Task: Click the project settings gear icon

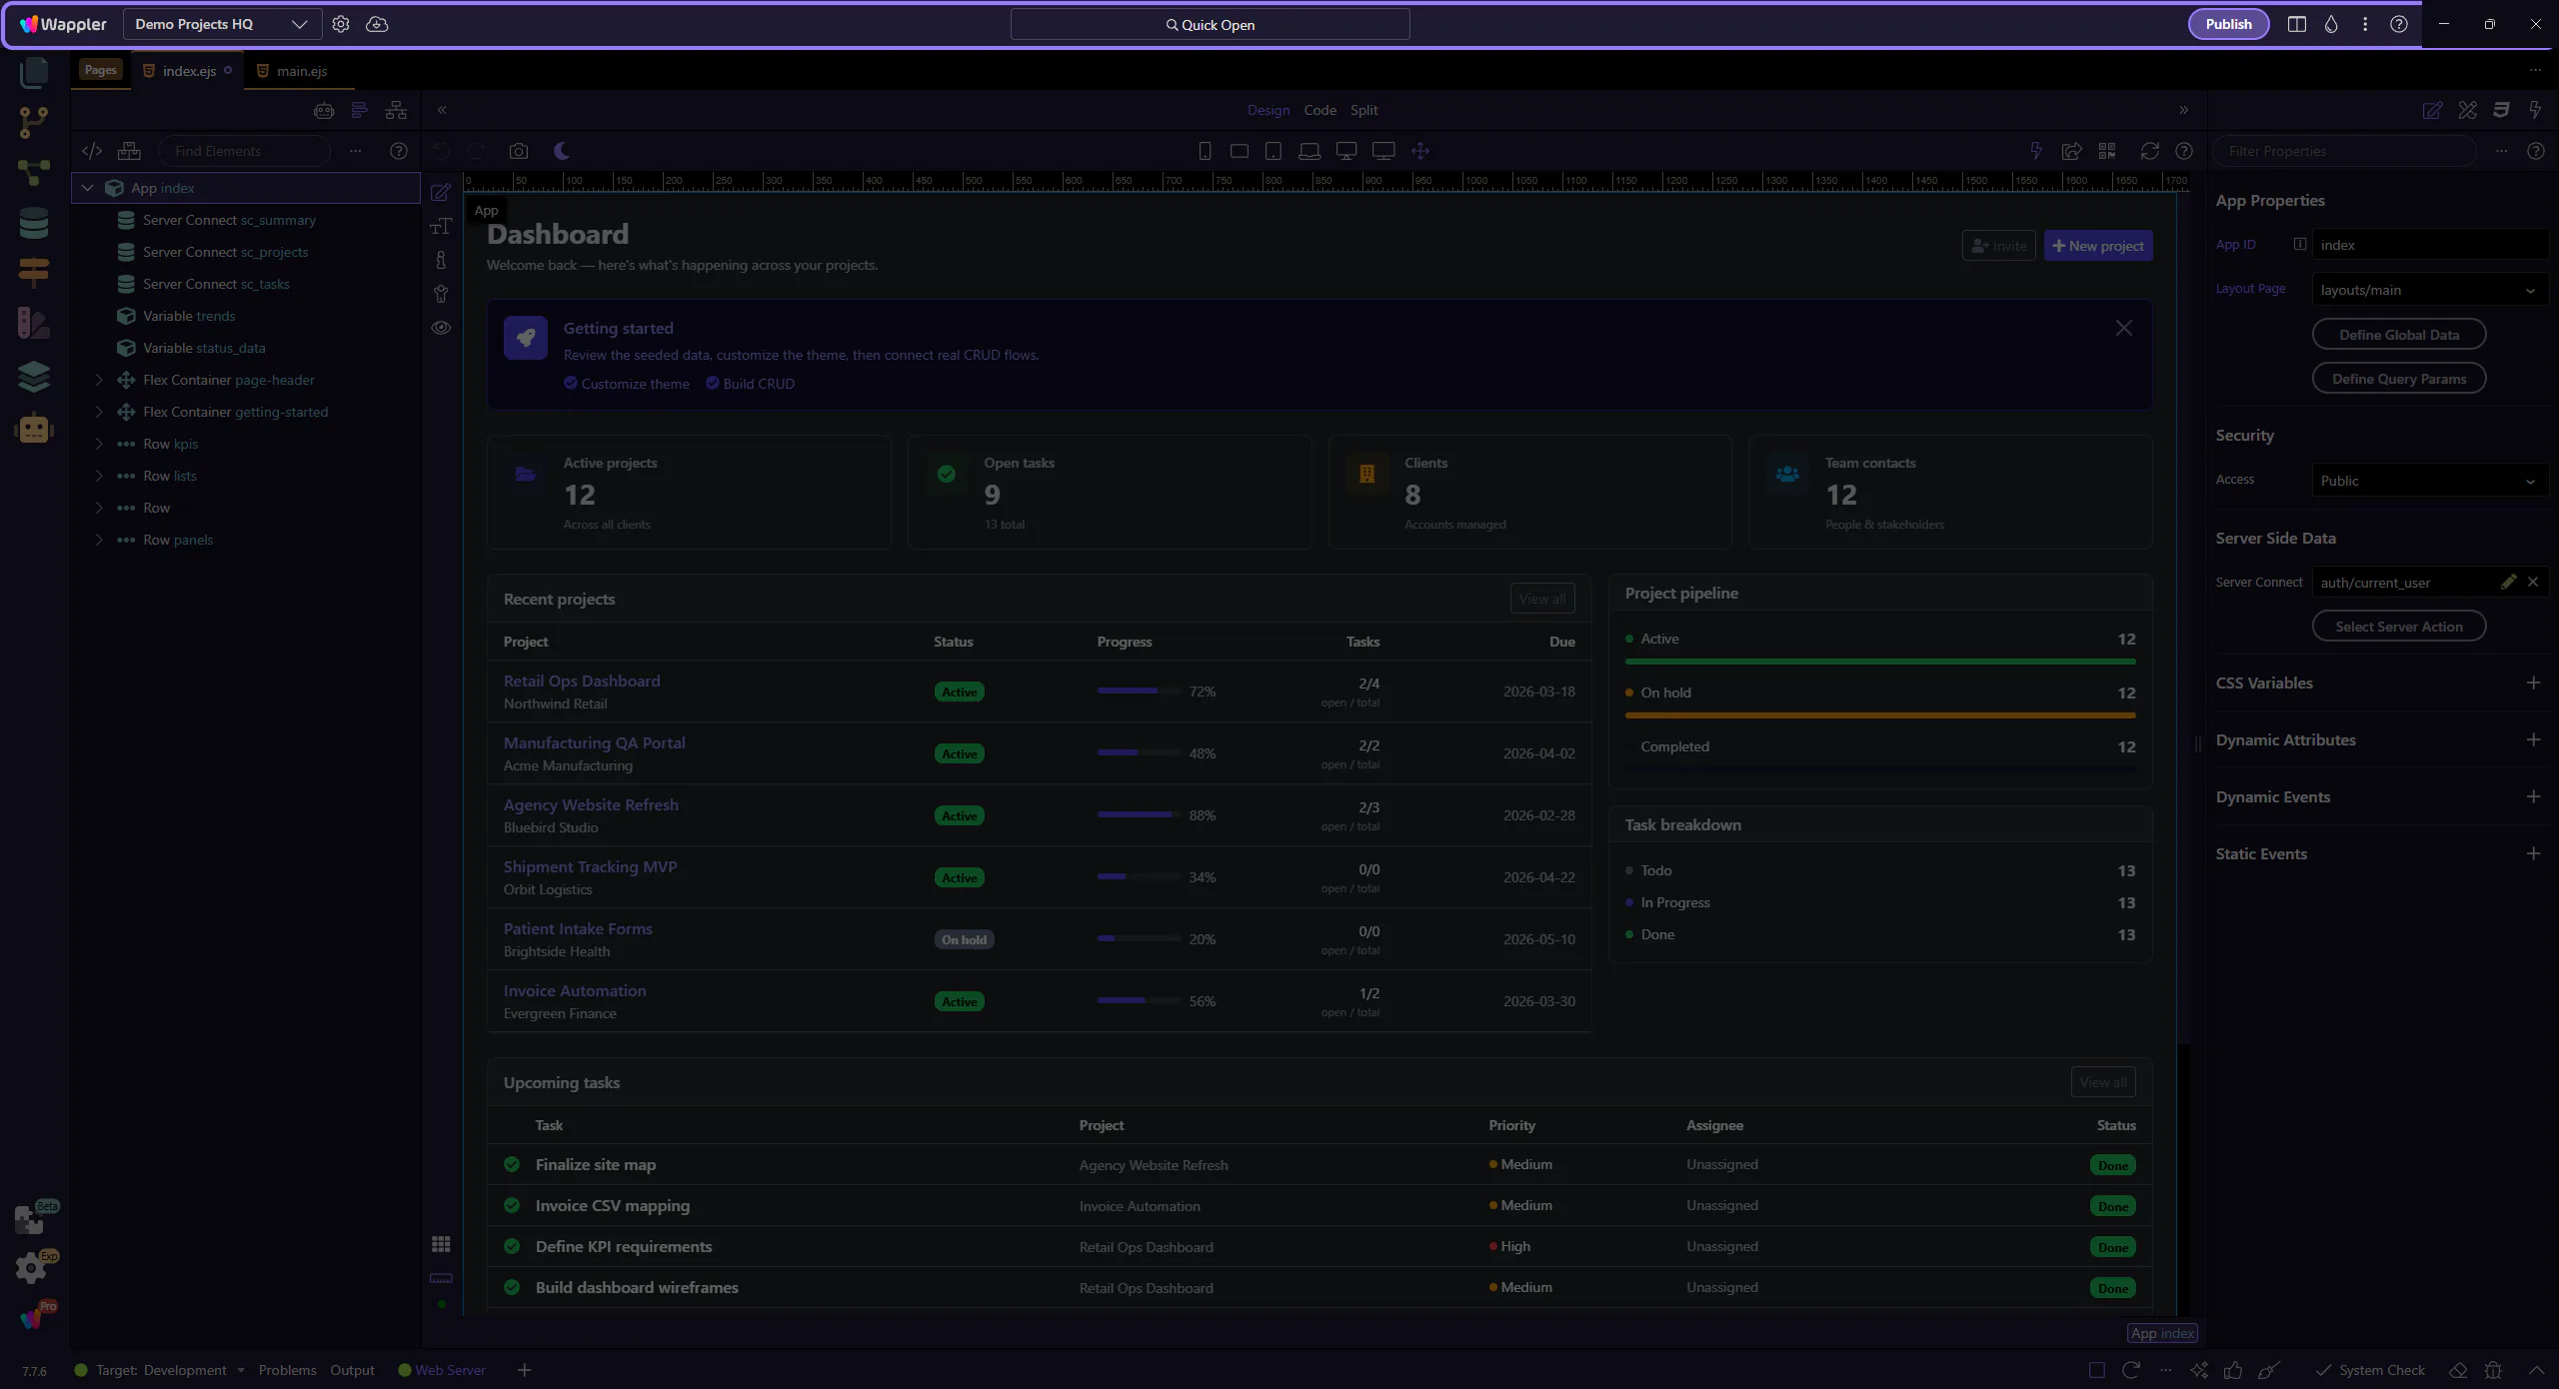Action: pos(341,24)
